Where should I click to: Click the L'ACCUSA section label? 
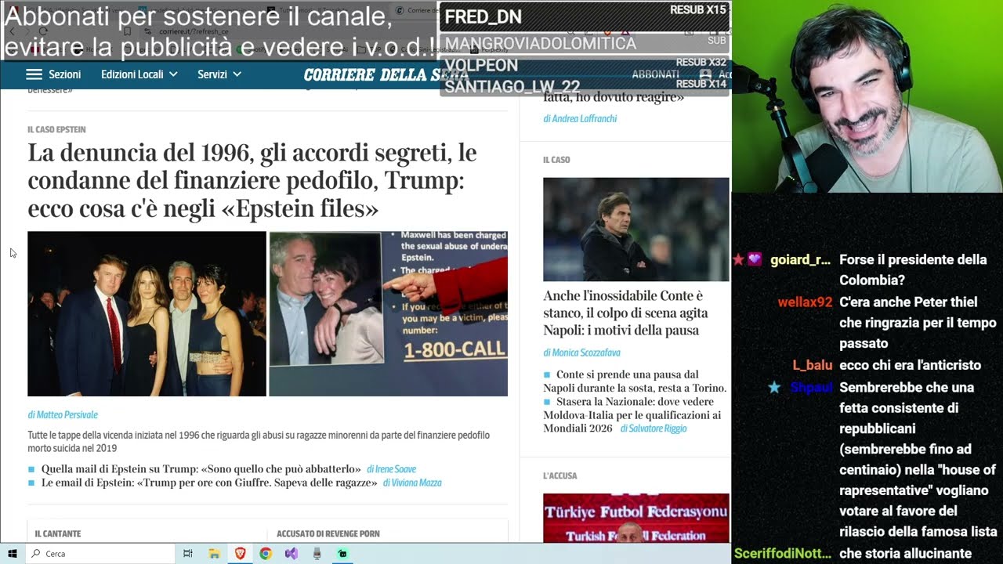pyautogui.click(x=559, y=475)
